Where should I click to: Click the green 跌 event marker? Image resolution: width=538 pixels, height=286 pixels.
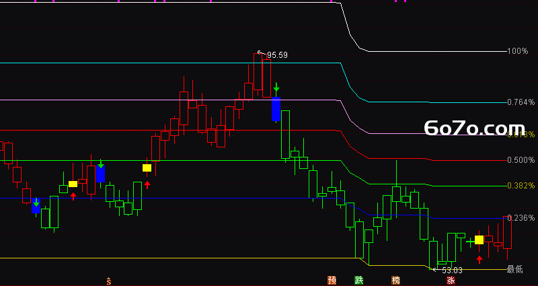[x=359, y=280]
